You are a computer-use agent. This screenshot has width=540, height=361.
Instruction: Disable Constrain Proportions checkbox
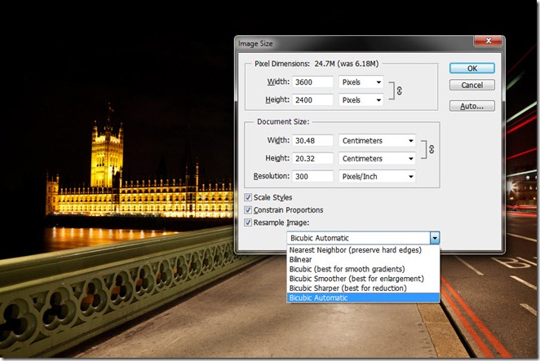(250, 209)
